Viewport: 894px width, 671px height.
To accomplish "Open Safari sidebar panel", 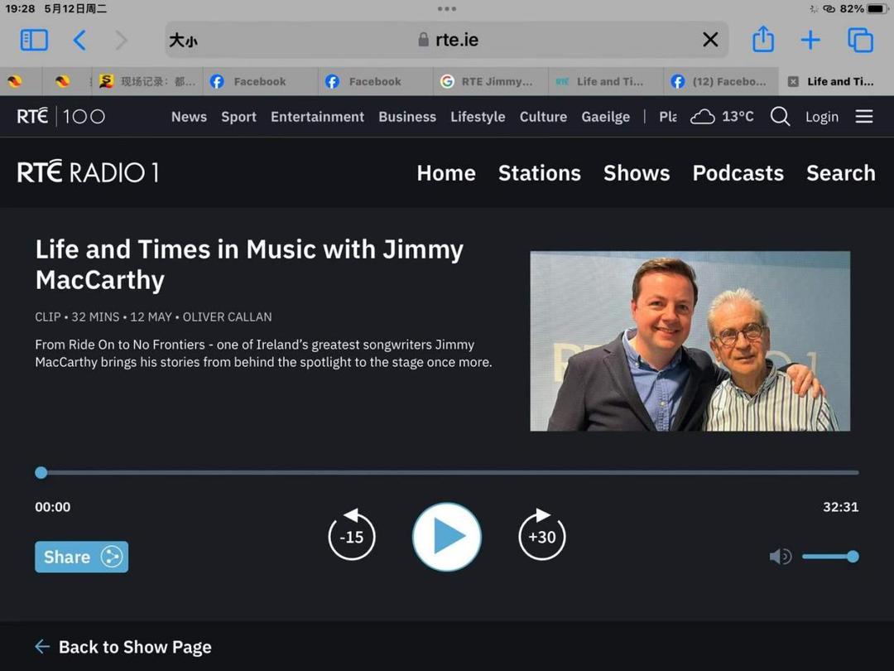I will 34,41.
